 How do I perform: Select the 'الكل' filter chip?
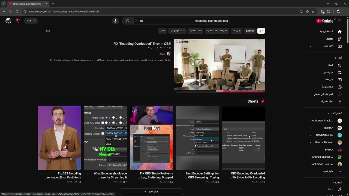(261, 31)
